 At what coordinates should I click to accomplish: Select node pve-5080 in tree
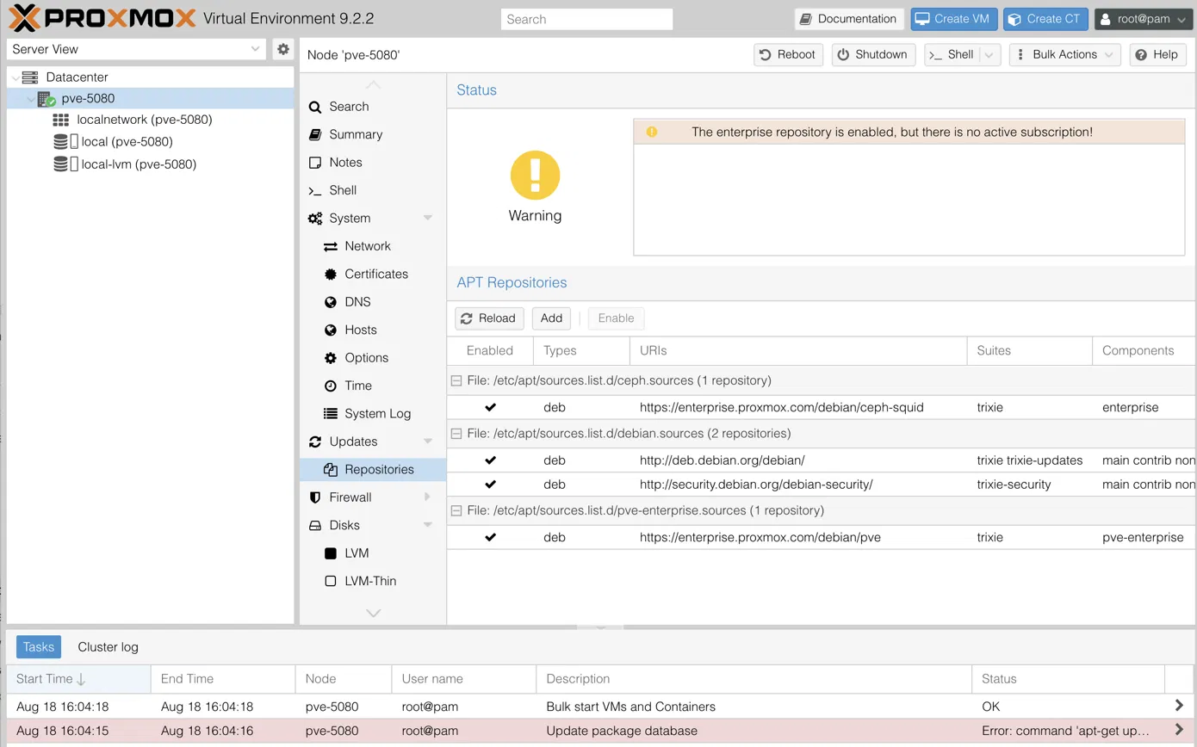pos(88,98)
